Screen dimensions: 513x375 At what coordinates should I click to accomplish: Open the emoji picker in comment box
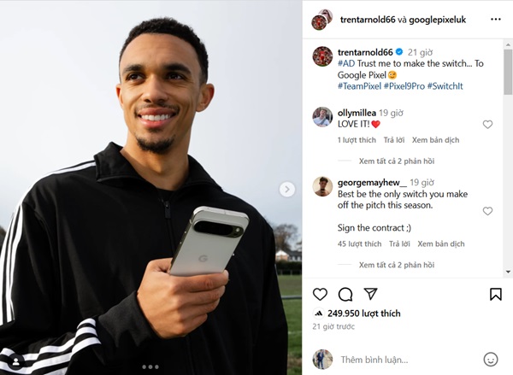point(491,360)
